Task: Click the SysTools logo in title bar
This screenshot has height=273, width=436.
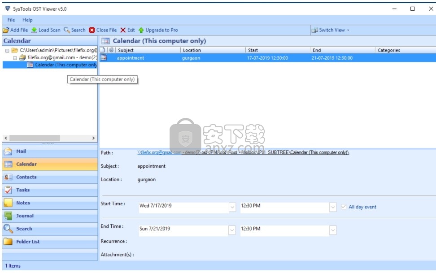Action: [8, 9]
